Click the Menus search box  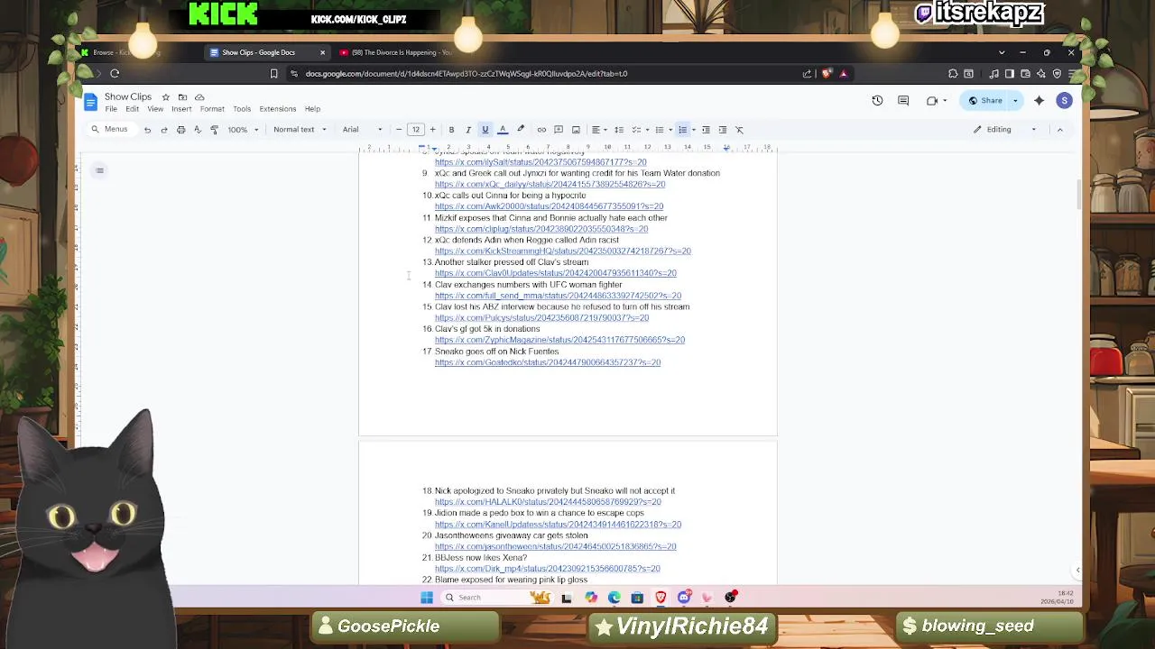110,130
